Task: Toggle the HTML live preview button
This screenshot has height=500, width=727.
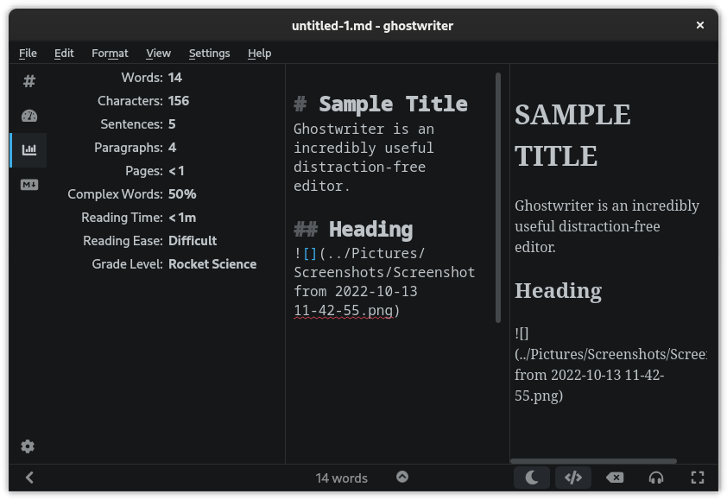Action: [x=573, y=478]
